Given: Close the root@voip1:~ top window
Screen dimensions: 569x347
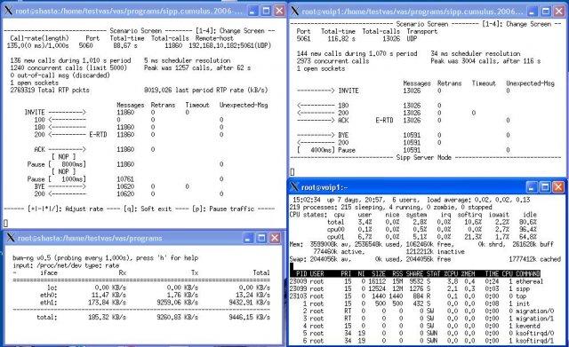Looking at the screenshot, I should pos(558,187).
